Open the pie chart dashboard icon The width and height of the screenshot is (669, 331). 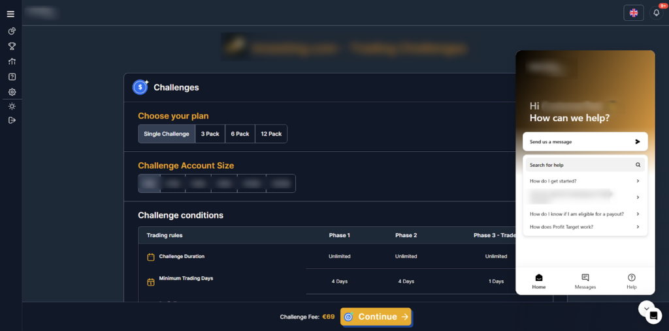12,31
